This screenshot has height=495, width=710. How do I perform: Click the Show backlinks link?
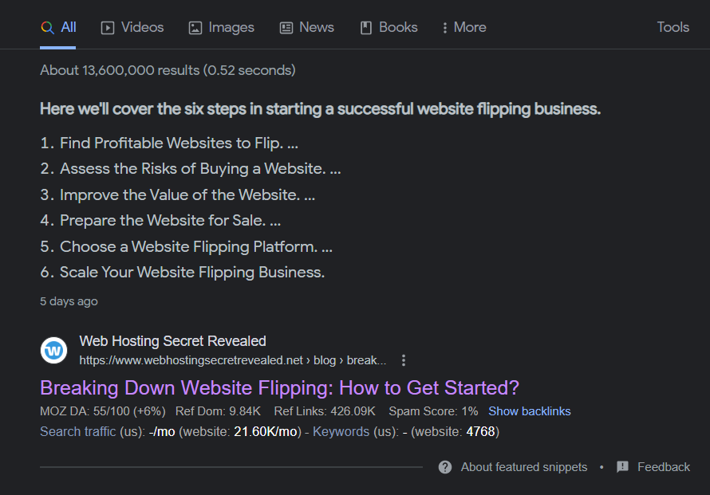click(x=530, y=411)
